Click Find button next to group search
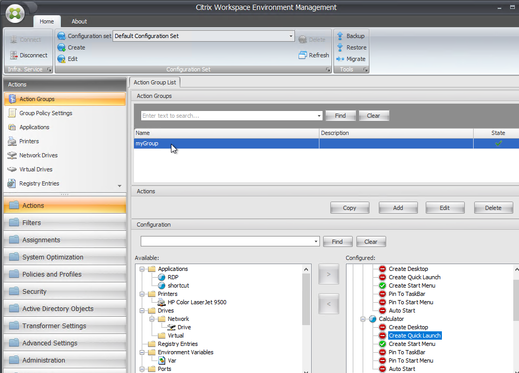This screenshot has height=373, width=519. click(x=340, y=116)
